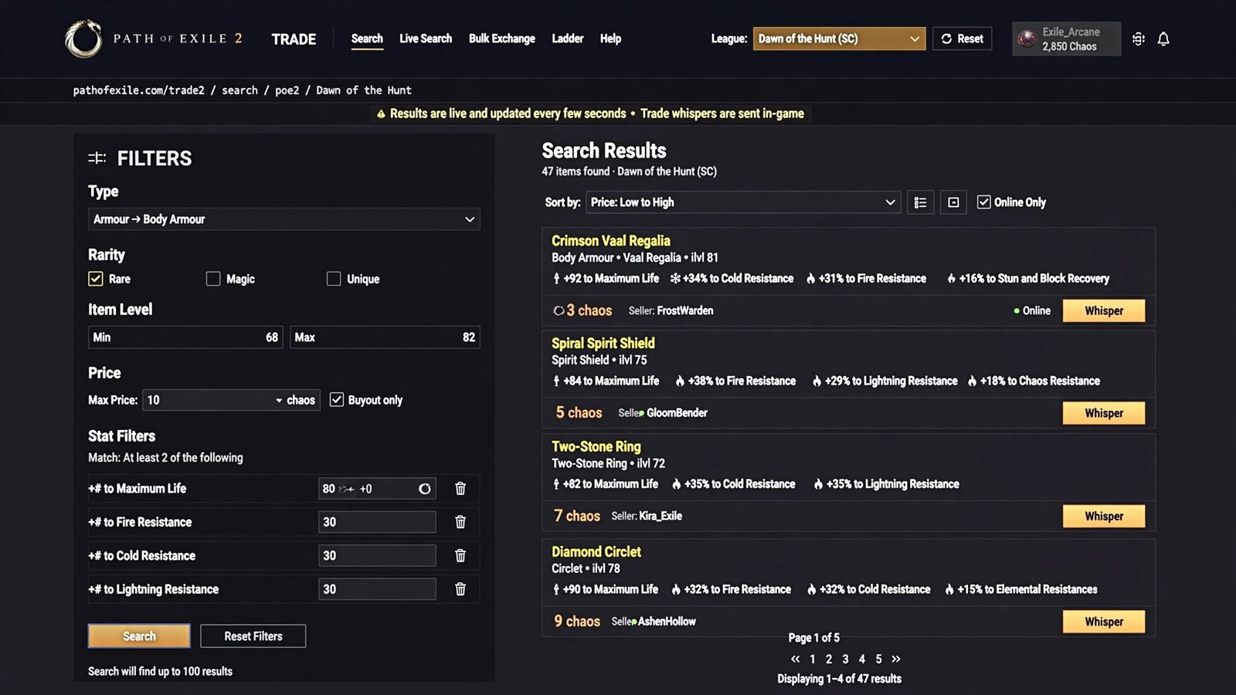This screenshot has width=1236, height=695.
Task: Open the chaos currency dropdown
Action: (x=296, y=400)
